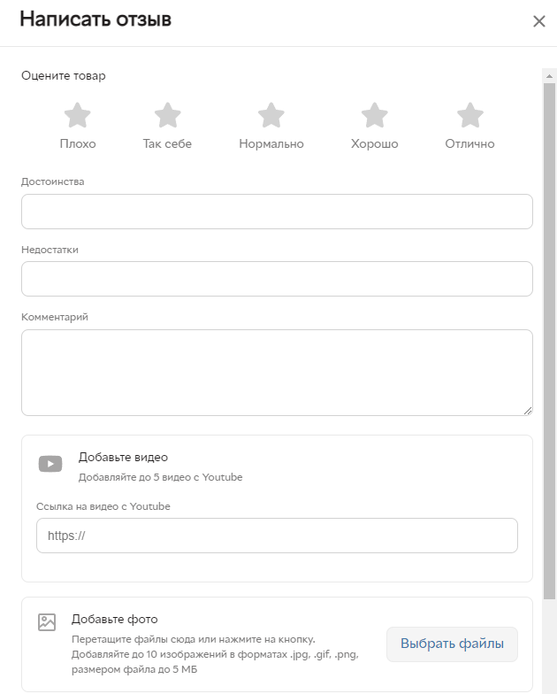Image resolution: width=557 pixels, height=694 pixels.
Task: Close the Написать отзыв dialog
Action: click(539, 21)
